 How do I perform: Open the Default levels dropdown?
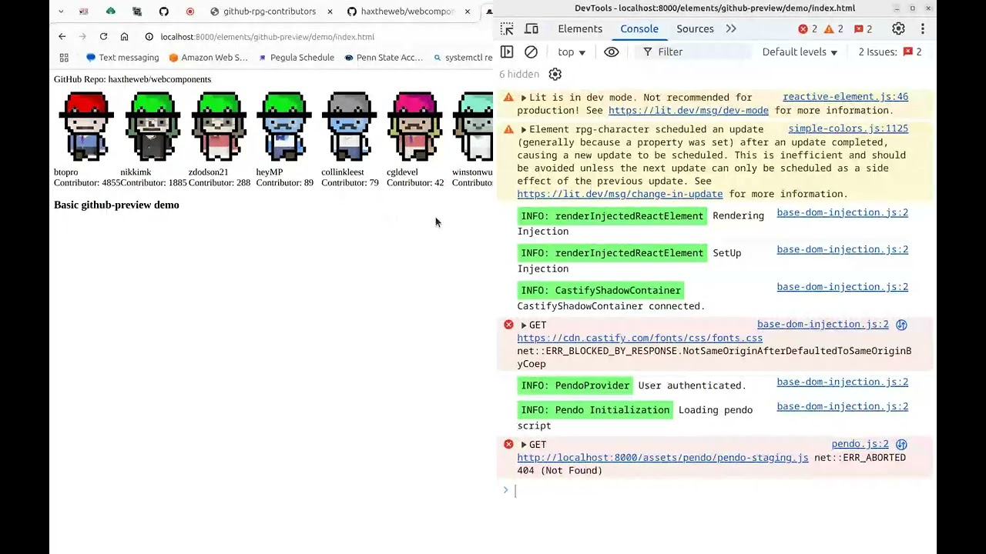click(x=800, y=52)
